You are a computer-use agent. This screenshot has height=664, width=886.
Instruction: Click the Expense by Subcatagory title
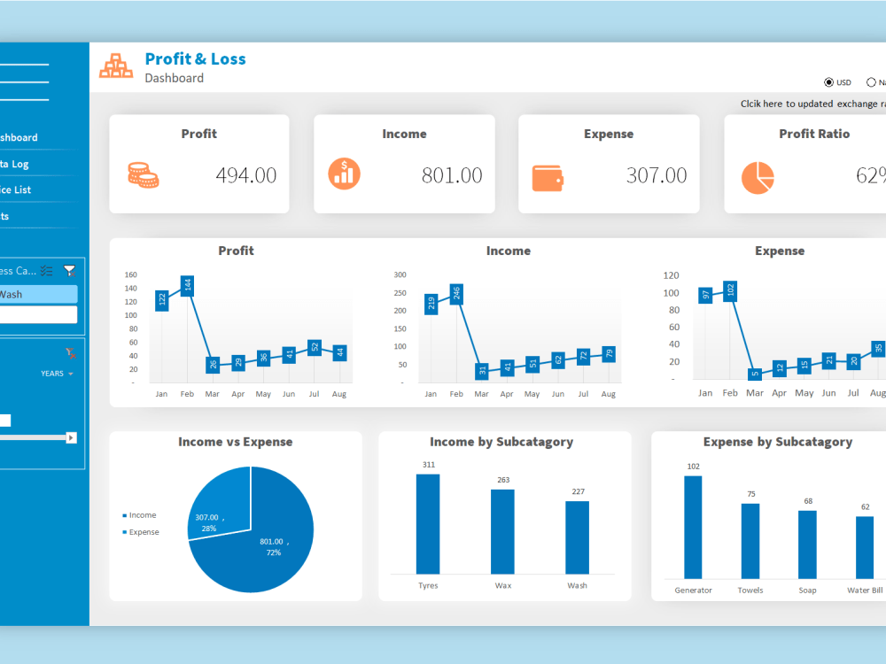[778, 442]
